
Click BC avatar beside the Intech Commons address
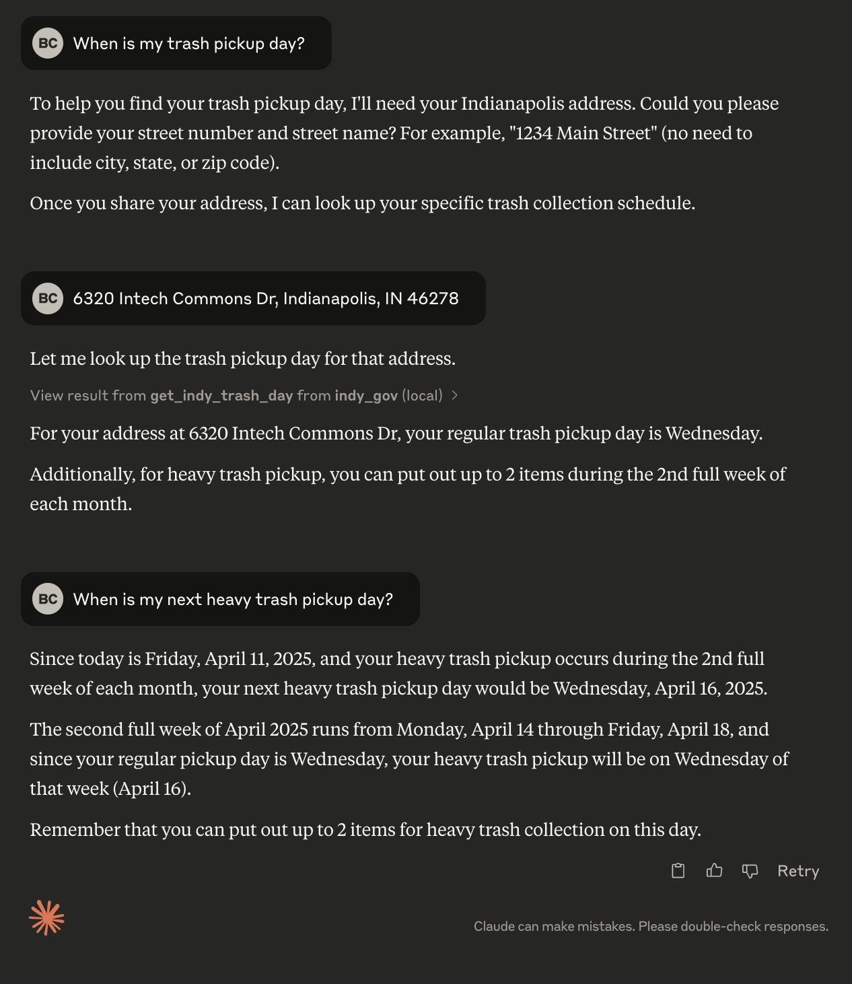pos(48,298)
